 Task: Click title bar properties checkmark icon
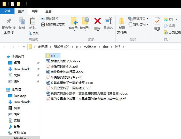point(13,4)
